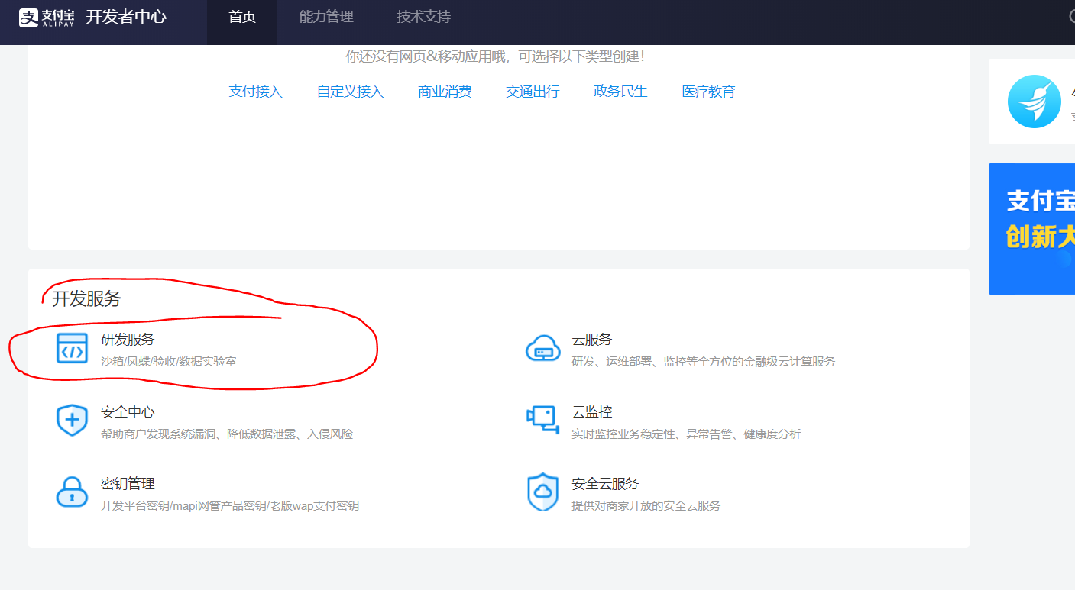Click the 安全云服务 shield cloud icon
Viewport: 1075px width, 590px height.
[x=543, y=492]
